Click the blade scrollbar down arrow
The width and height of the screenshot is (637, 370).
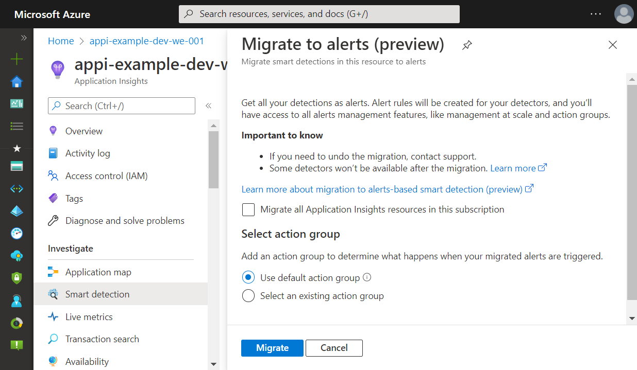(x=632, y=319)
